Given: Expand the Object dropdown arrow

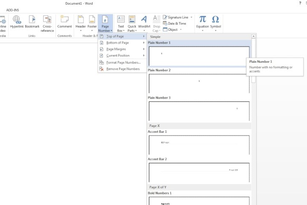Looking at the screenshot, I should (181, 29).
